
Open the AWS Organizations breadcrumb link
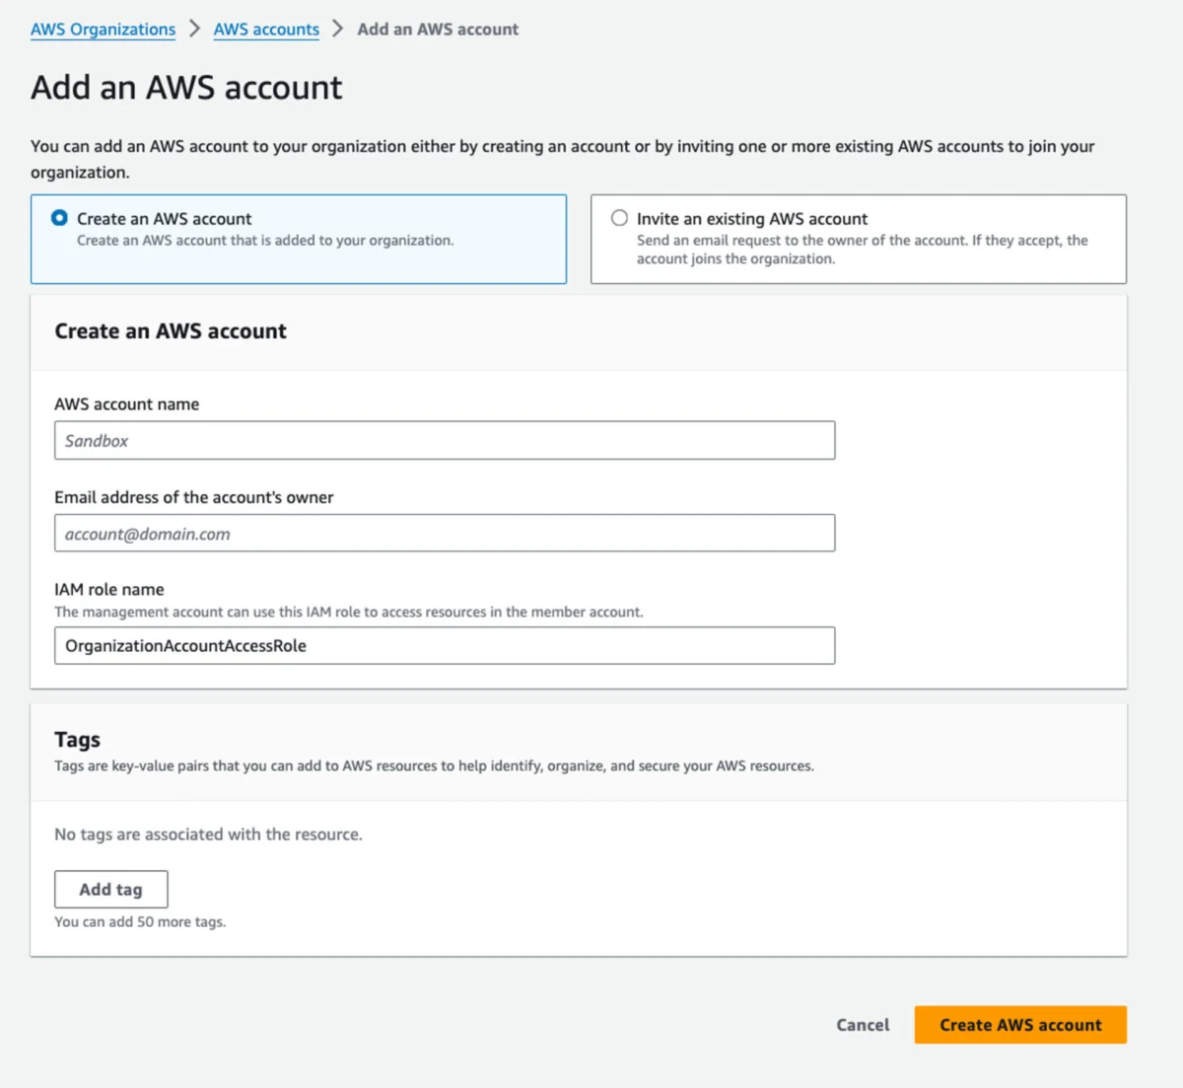pyautogui.click(x=102, y=29)
